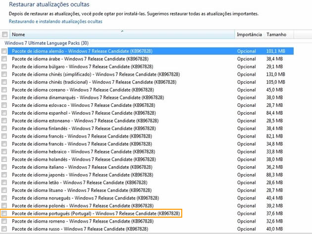
Task: Select the francês pack sized 82,1 MB
Action: click(x=82, y=136)
